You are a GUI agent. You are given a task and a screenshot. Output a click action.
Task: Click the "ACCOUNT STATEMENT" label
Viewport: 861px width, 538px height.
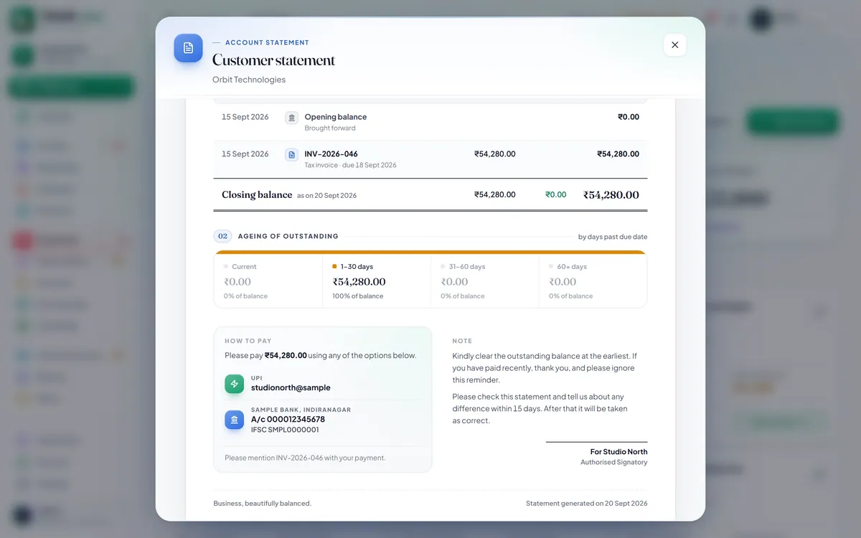tap(267, 43)
